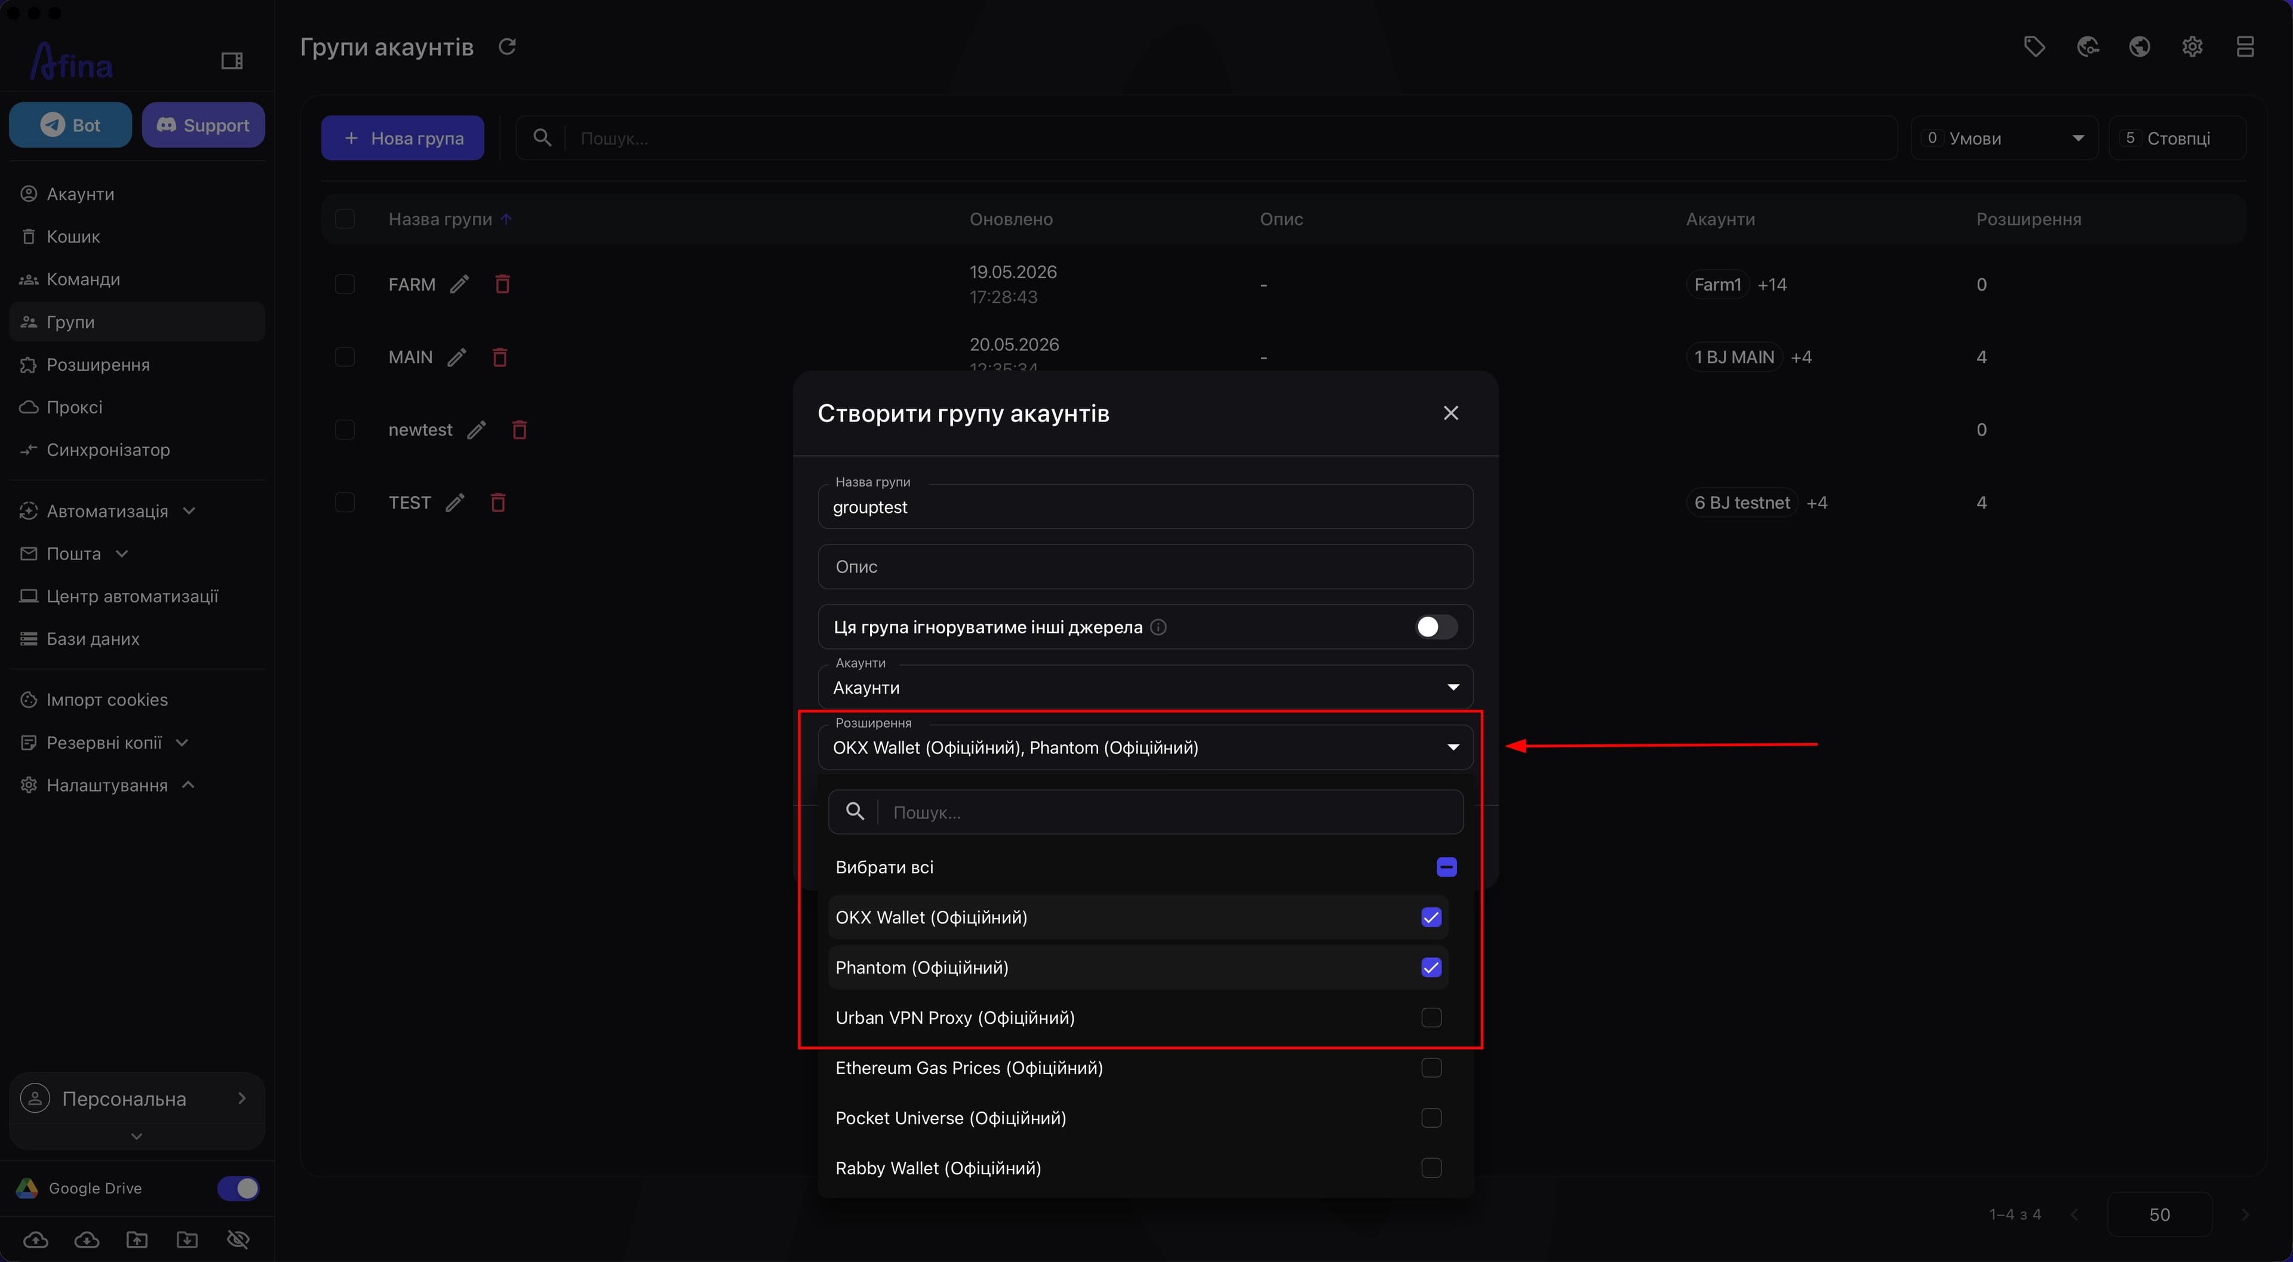This screenshot has height=1262, width=2293.
Task: Expand the Пошта menu
Action: tap(74, 553)
